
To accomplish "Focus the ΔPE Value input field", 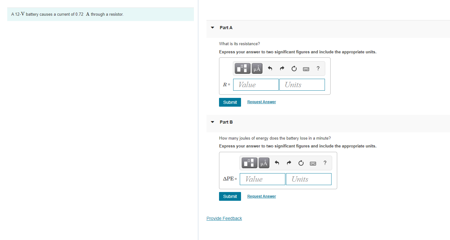I will pos(262,179).
